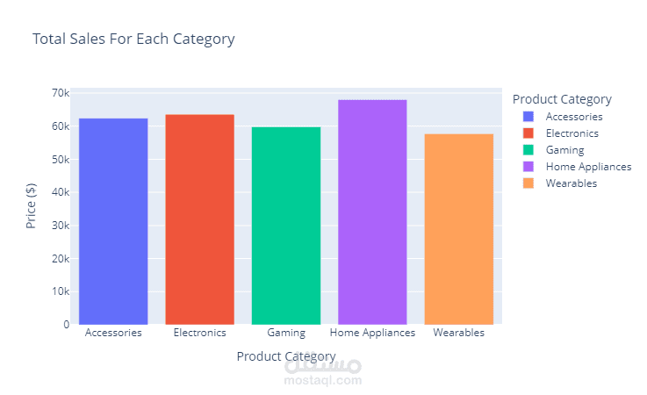Click the purple Home Appliances legend swatch

click(x=528, y=167)
